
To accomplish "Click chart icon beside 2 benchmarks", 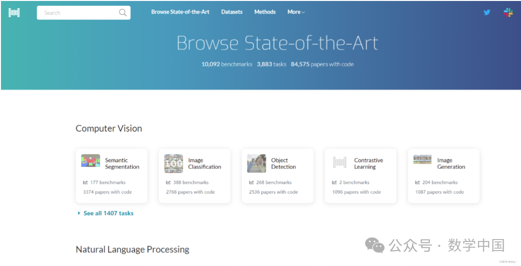I will [x=334, y=182].
